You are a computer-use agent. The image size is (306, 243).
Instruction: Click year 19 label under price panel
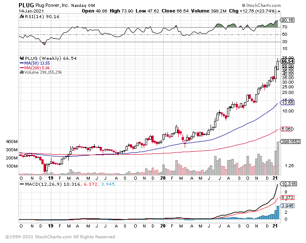click(x=50, y=178)
